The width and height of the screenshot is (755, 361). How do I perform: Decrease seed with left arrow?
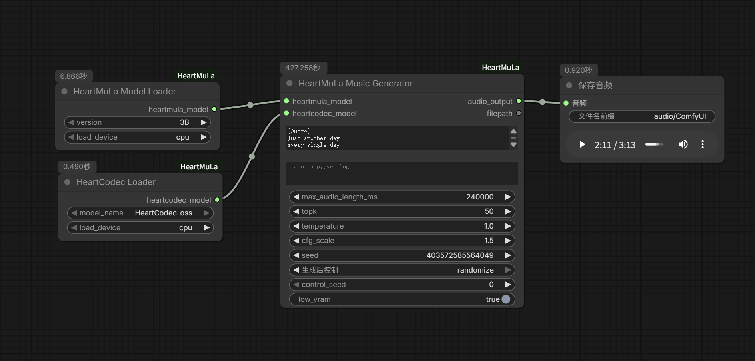(296, 255)
